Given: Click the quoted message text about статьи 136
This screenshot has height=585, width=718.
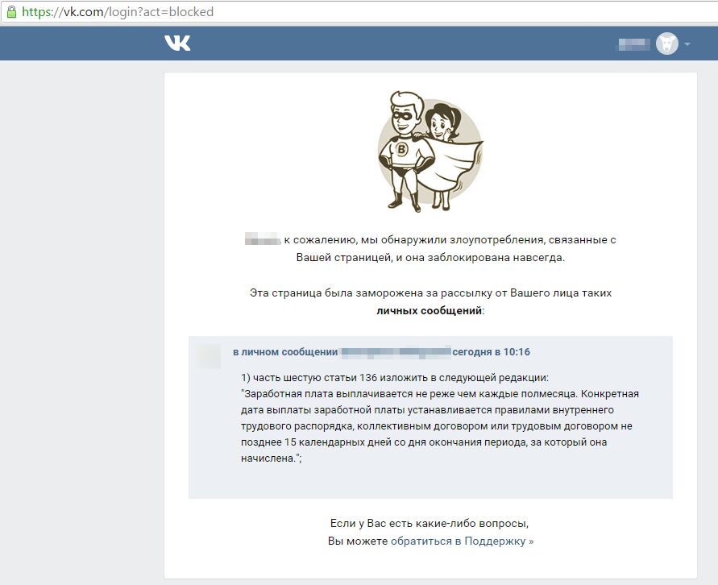Looking at the screenshot, I should [x=440, y=418].
